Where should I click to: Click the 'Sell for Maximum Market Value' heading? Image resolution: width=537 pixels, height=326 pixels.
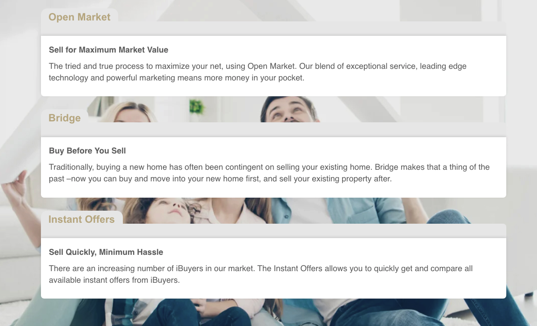[x=108, y=50]
